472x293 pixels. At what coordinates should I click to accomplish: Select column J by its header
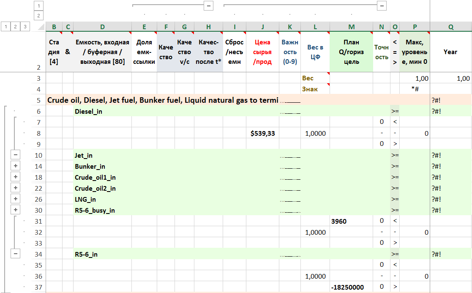(262, 27)
